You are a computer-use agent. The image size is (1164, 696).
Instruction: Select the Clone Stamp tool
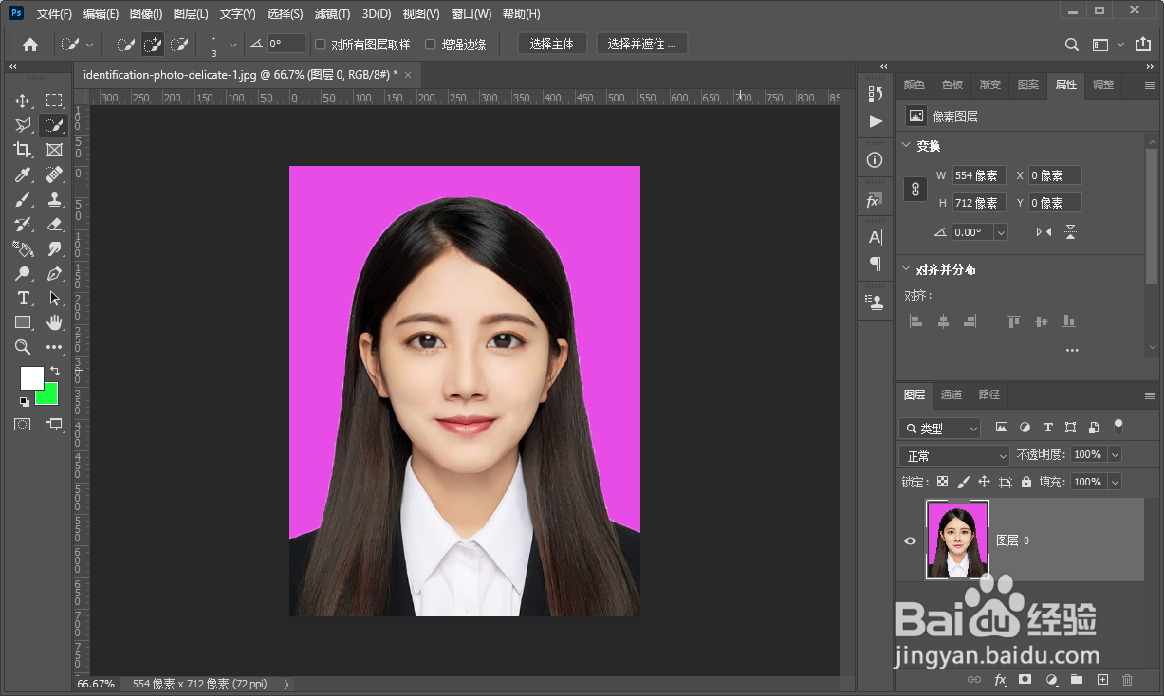click(54, 199)
